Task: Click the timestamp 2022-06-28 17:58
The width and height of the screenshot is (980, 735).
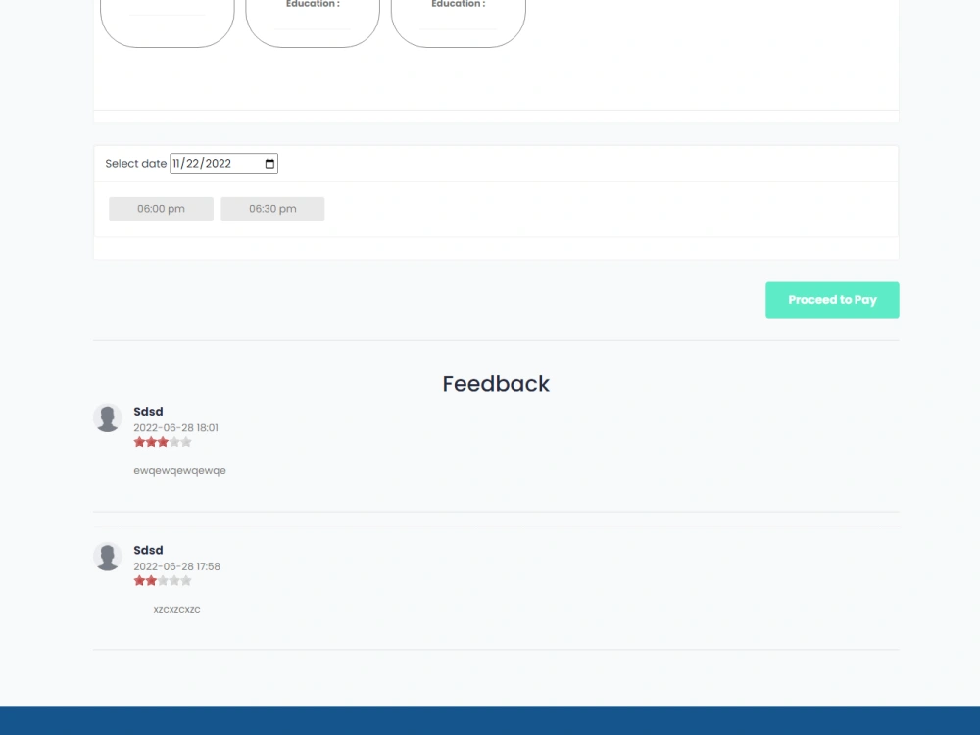Action: (176, 566)
